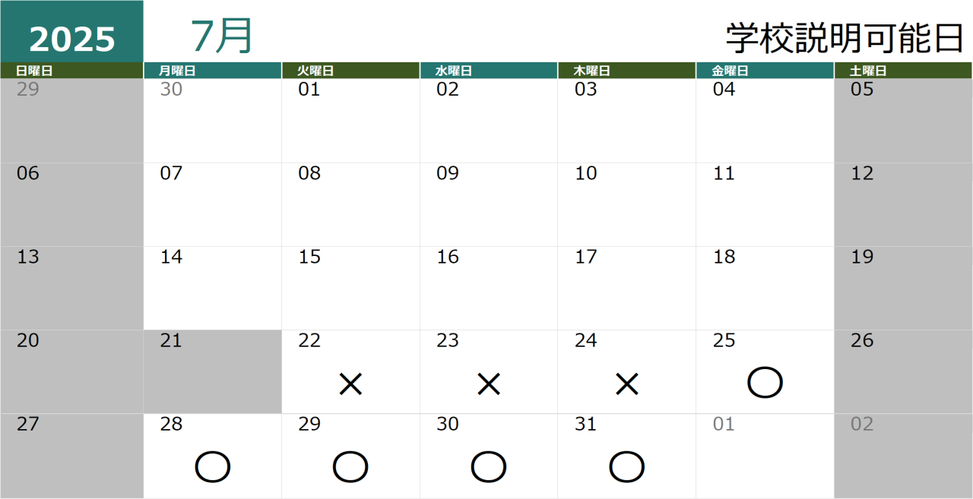973x499 pixels.
Task: Select the circle mark on July 29
Action: (350, 466)
